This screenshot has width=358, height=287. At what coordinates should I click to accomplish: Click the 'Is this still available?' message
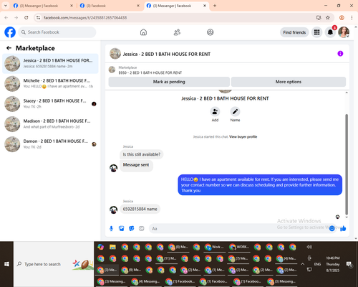[142, 154]
